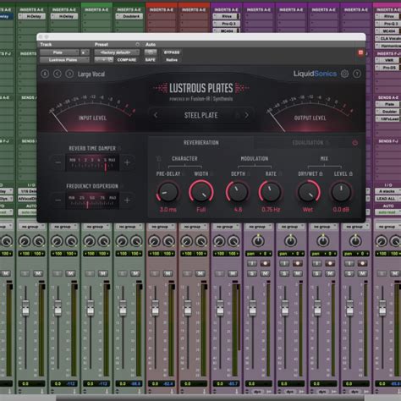This screenshot has width=401, height=401.
Task: Open the preset librarian circle icon
Action: point(137,45)
